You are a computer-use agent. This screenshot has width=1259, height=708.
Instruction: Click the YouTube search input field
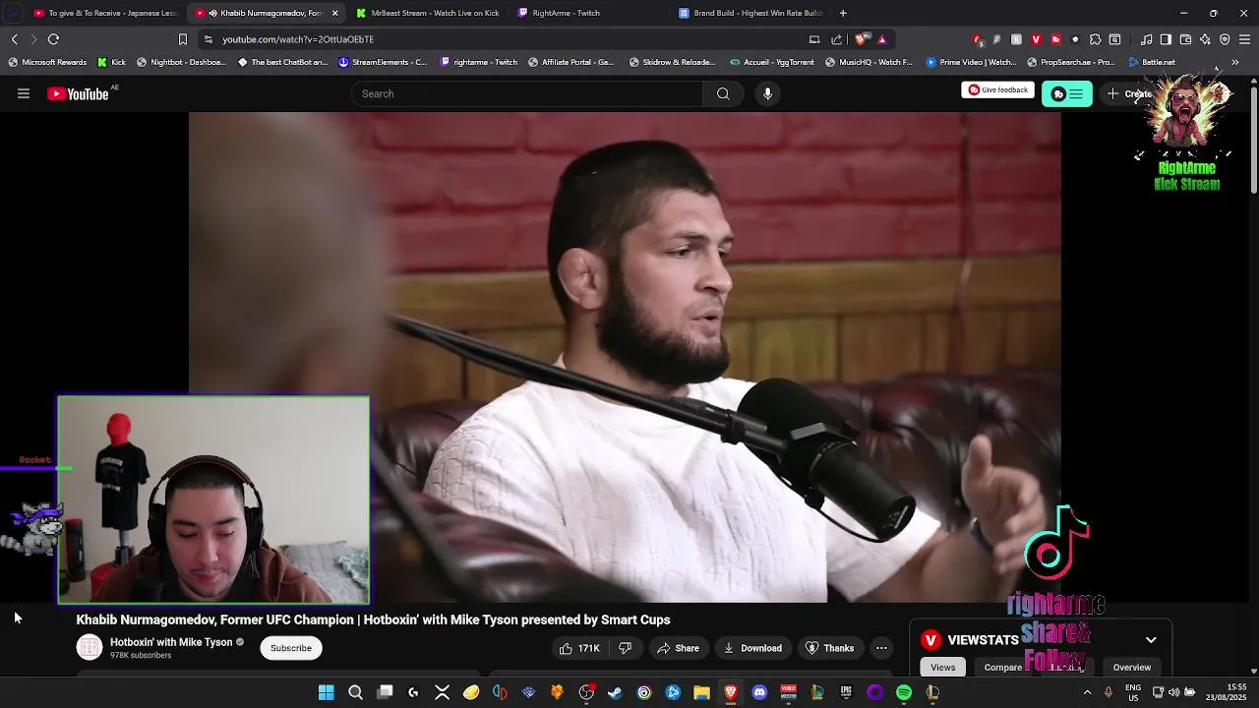tap(526, 93)
